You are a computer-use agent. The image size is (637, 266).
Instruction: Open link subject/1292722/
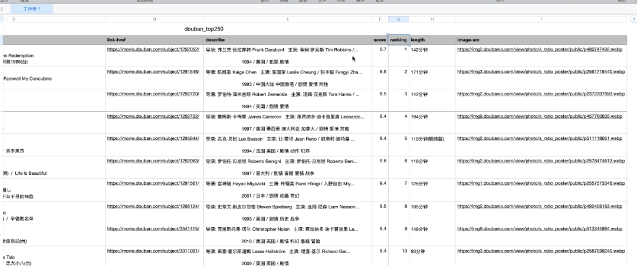tap(153, 117)
